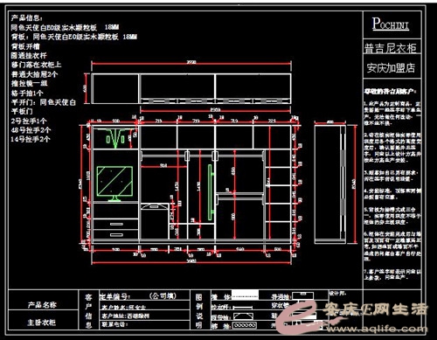Click the grid drawer legend symbol
This screenshot has width=437, height=340.
pyautogui.click(x=246, y=325)
